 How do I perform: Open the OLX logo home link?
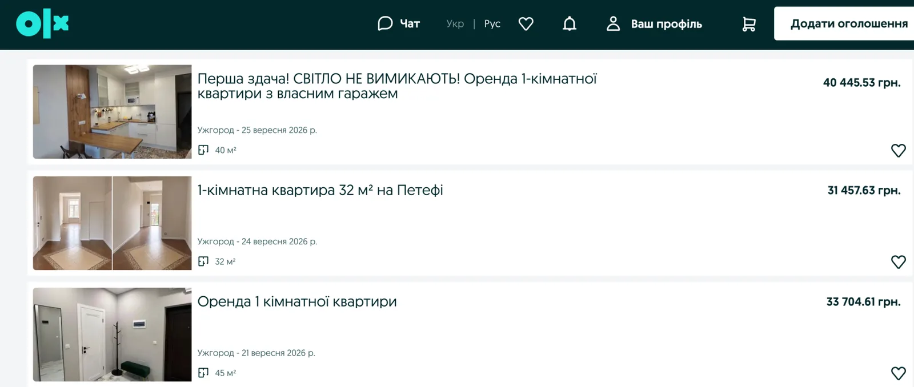coord(42,24)
